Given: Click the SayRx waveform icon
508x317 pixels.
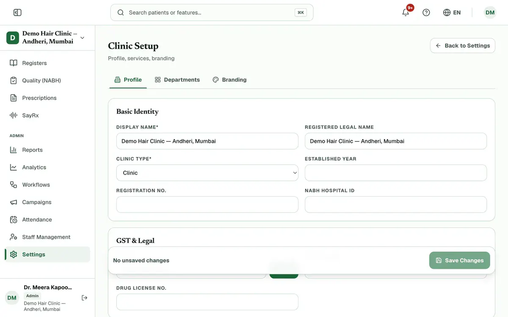Looking at the screenshot, I should (x=14, y=115).
